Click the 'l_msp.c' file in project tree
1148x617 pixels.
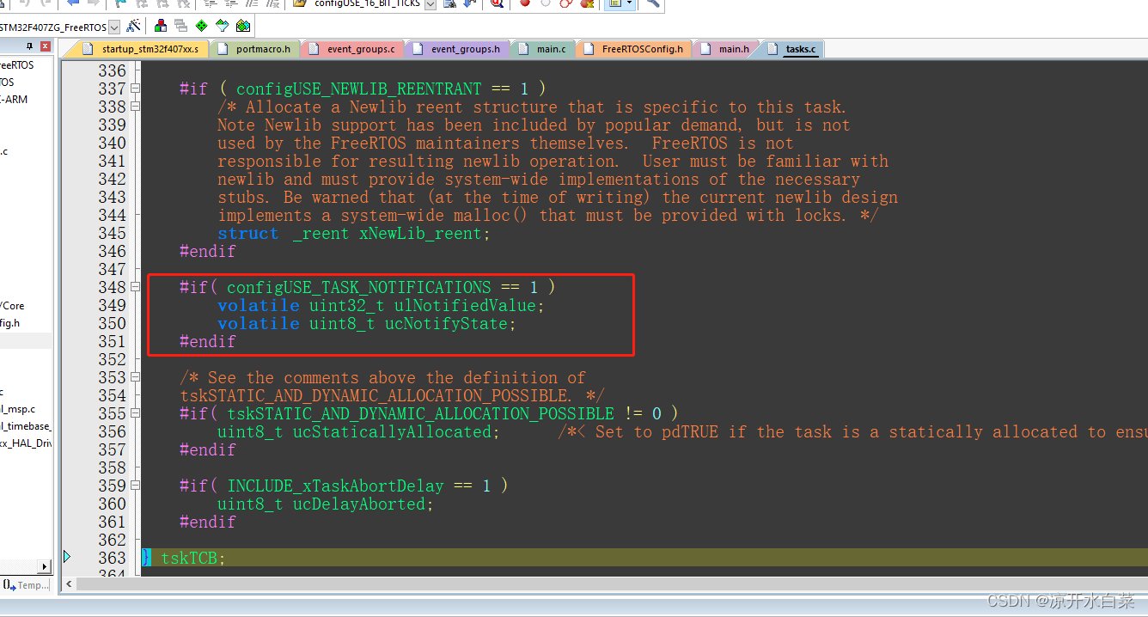click(x=17, y=409)
